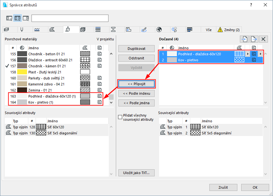Select Síť 60x120 with index 1 on the right

211,127
